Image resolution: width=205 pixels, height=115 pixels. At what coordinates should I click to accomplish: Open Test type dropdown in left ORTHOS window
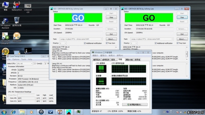81,39
